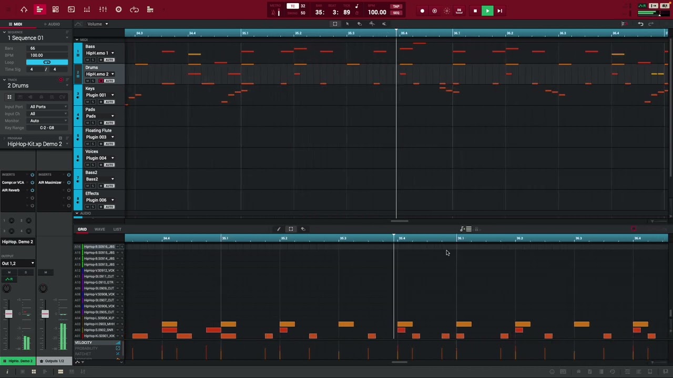Open the Home main mode icon
This screenshot has height=378, width=673.
[24, 9]
